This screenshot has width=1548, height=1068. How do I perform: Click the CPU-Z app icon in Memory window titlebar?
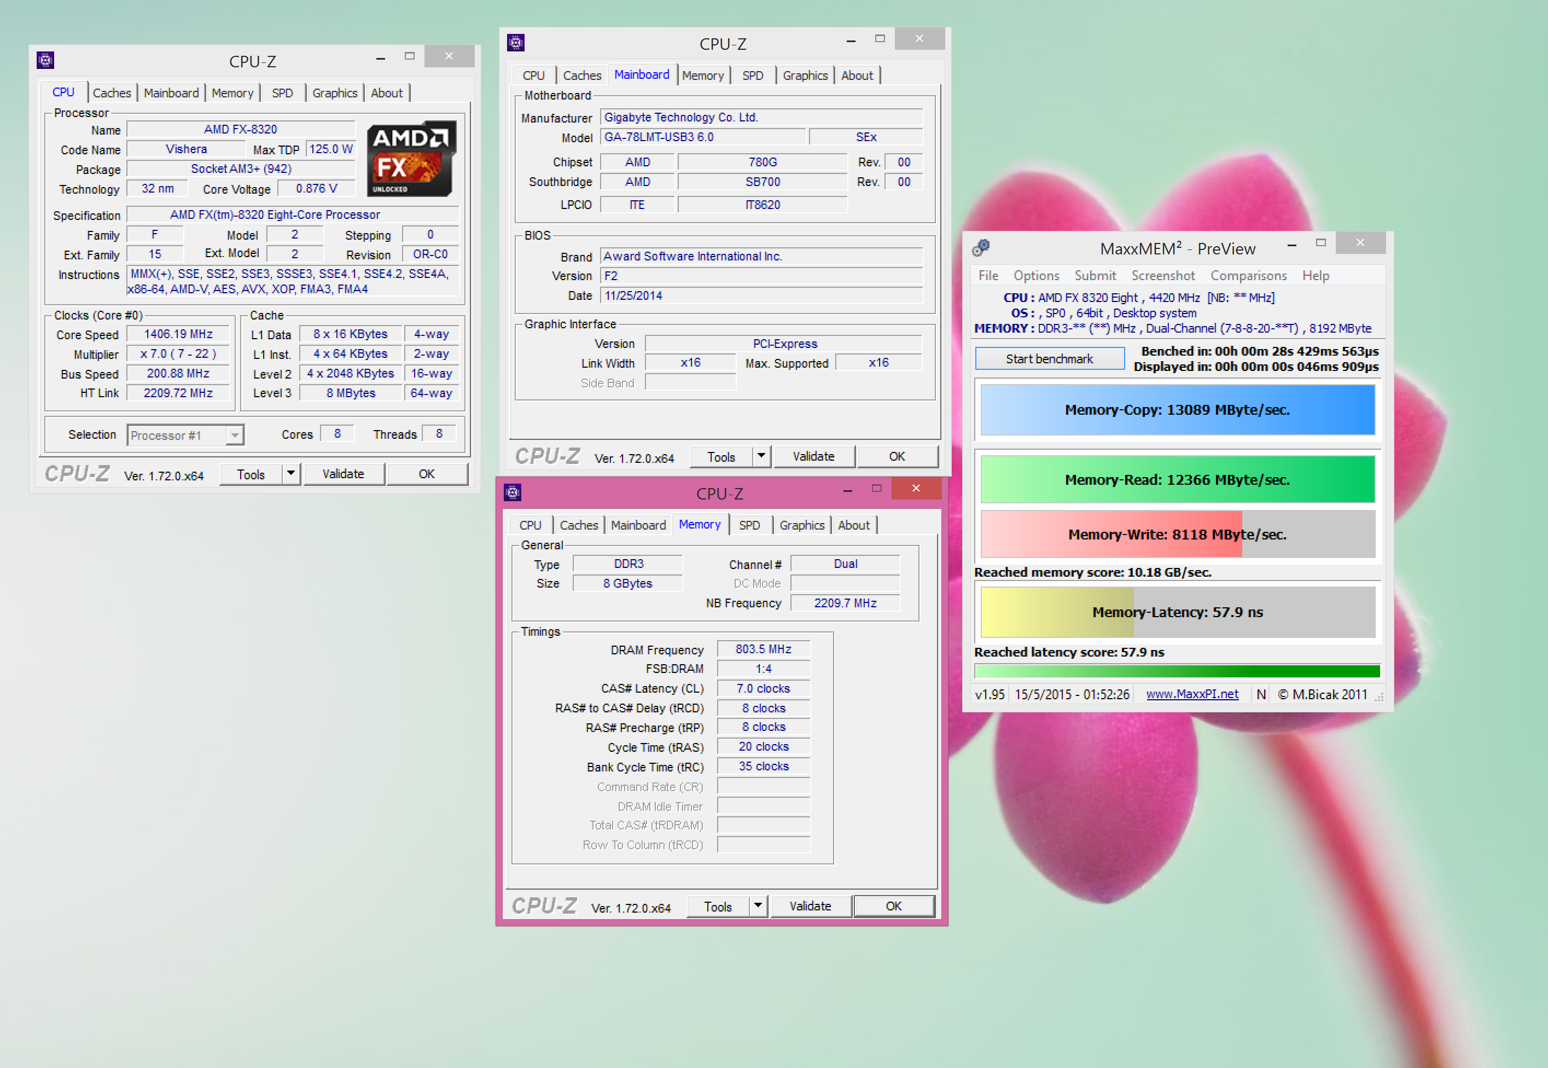pos(513,492)
